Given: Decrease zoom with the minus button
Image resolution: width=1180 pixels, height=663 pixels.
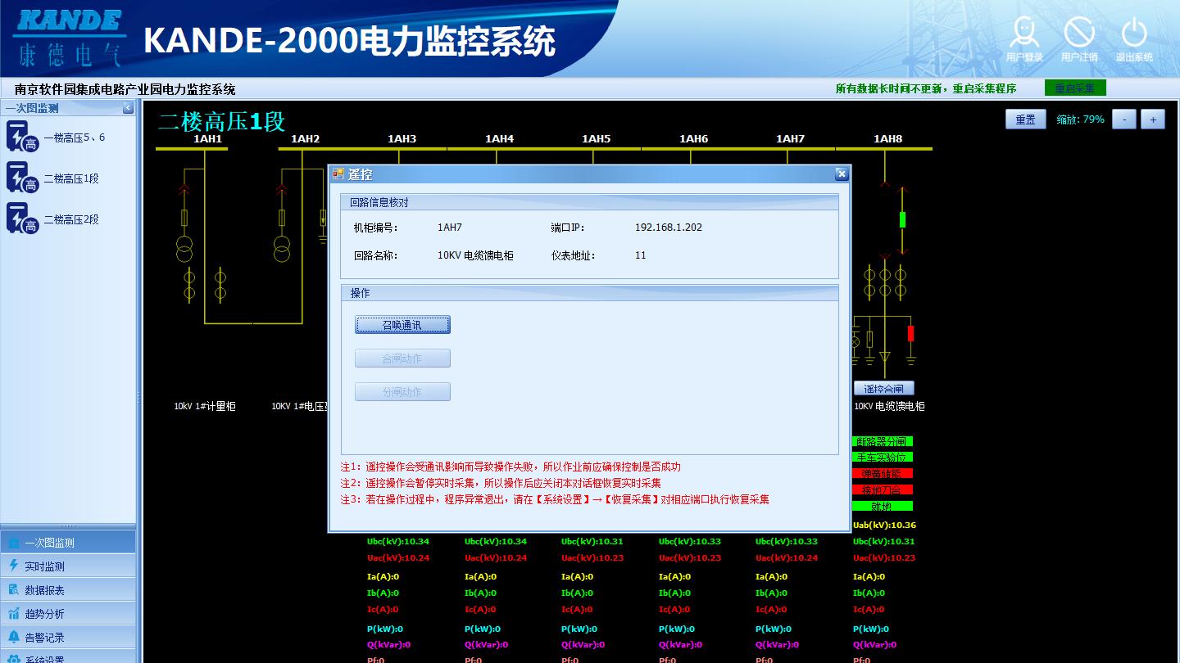Looking at the screenshot, I should 1124,120.
